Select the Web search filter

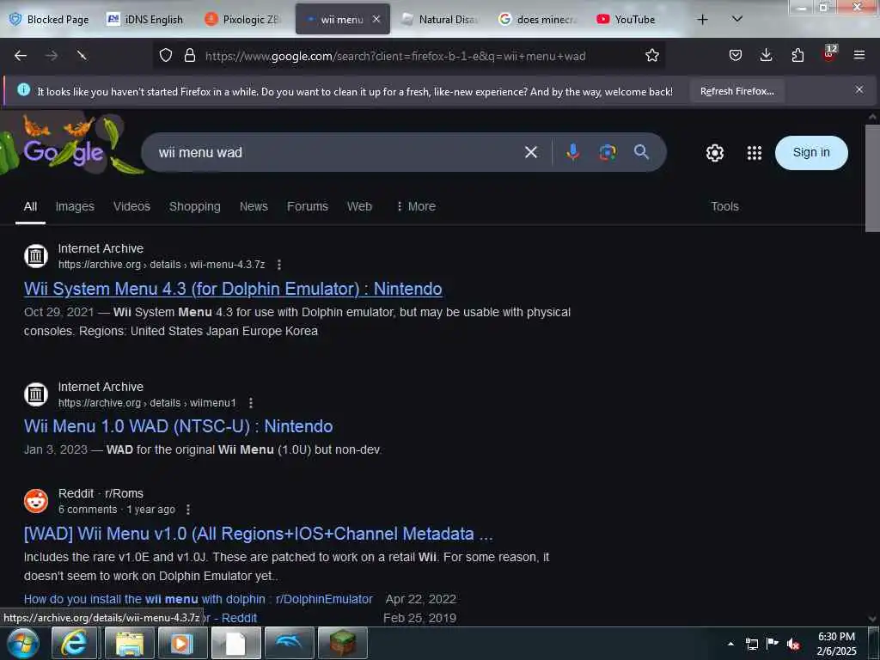pos(359,206)
